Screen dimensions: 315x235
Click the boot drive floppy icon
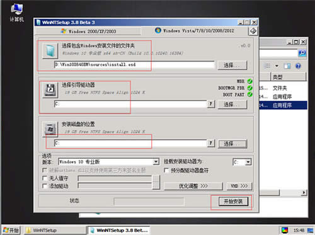50,90
